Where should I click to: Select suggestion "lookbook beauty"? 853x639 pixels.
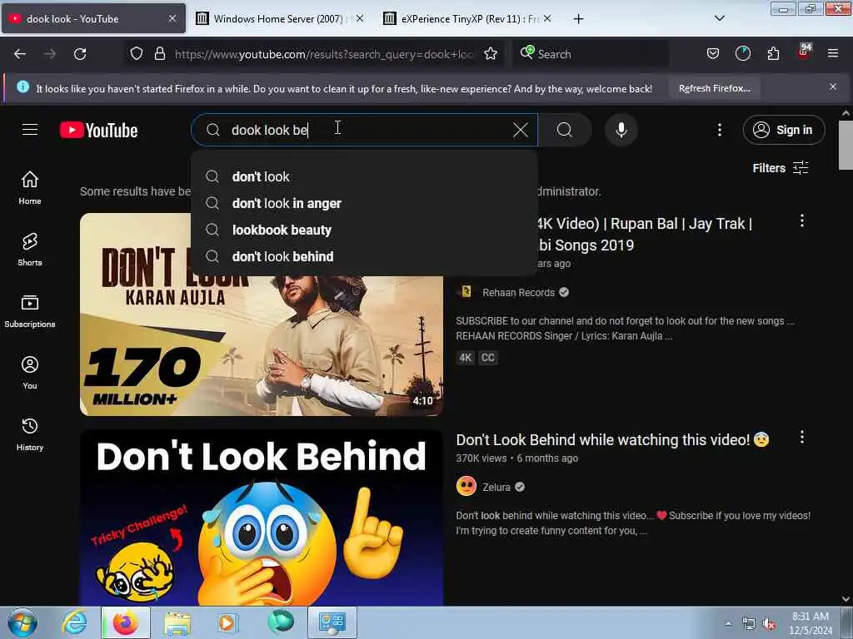tap(364, 230)
